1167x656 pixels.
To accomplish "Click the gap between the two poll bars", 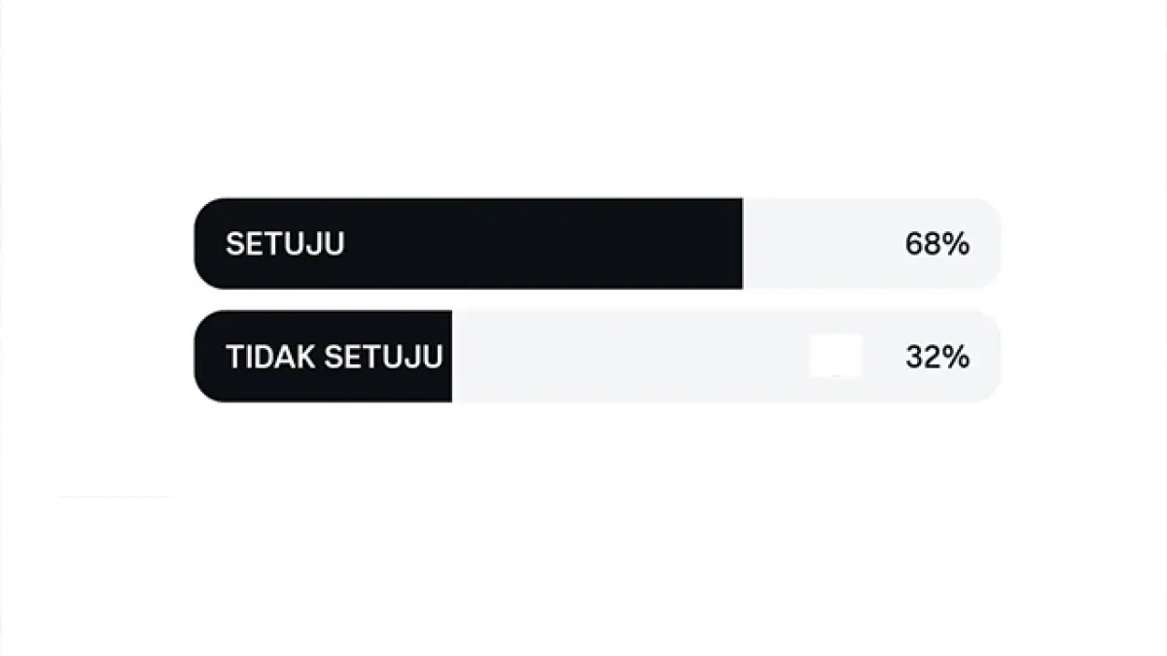I will tap(597, 299).
